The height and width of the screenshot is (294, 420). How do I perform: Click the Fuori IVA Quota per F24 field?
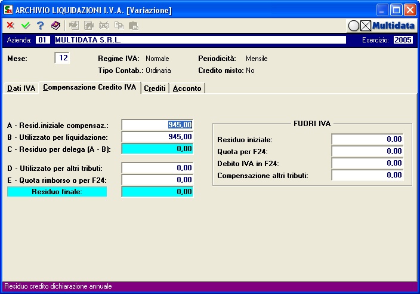pyautogui.click(x=367, y=151)
